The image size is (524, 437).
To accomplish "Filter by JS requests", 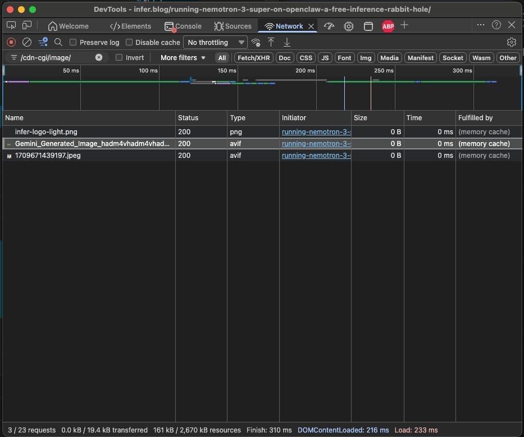I will (325, 58).
